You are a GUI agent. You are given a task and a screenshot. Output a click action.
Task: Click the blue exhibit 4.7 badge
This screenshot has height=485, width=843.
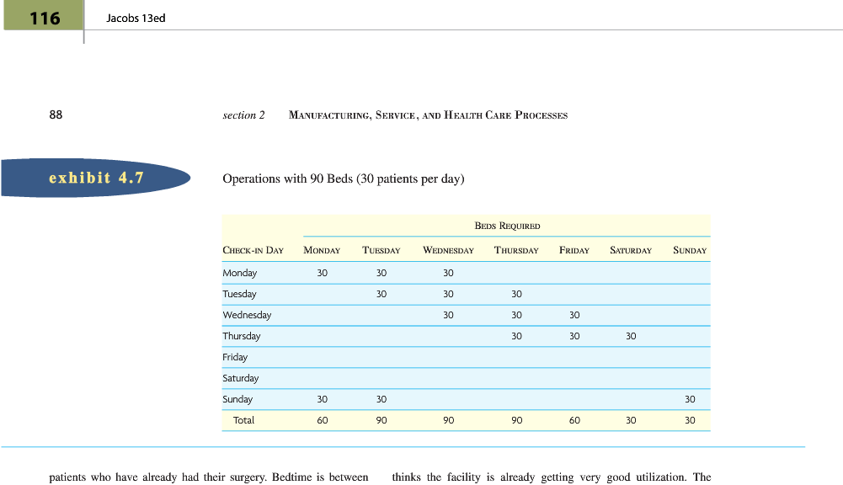tap(95, 178)
